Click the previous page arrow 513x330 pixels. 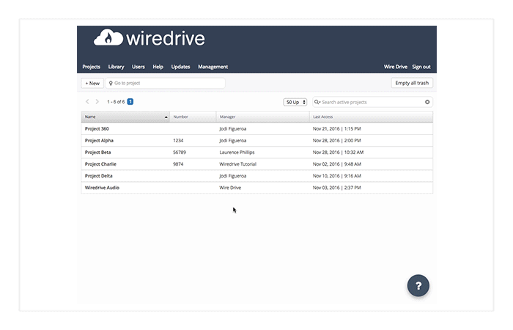click(87, 102)
